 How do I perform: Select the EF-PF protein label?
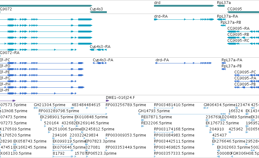coord(5,90)
